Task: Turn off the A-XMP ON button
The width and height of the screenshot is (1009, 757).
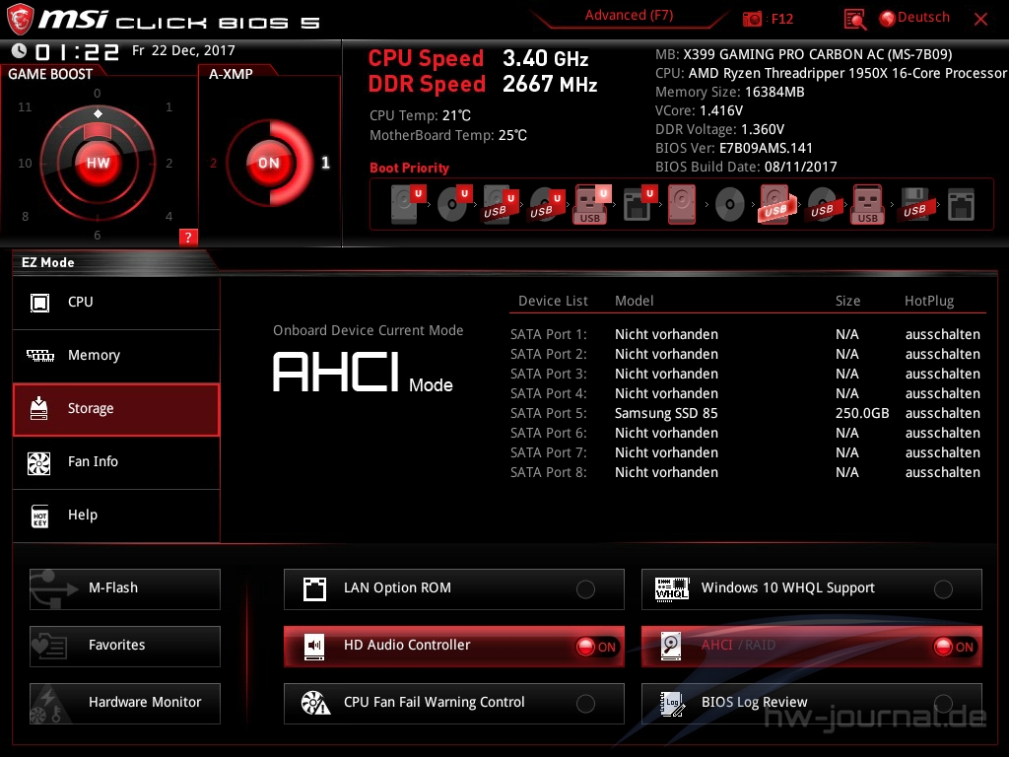Action: point(268,163)
